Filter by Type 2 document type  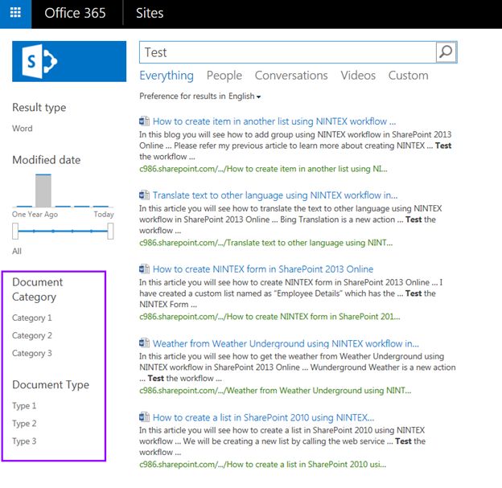[x=24, y=424]
